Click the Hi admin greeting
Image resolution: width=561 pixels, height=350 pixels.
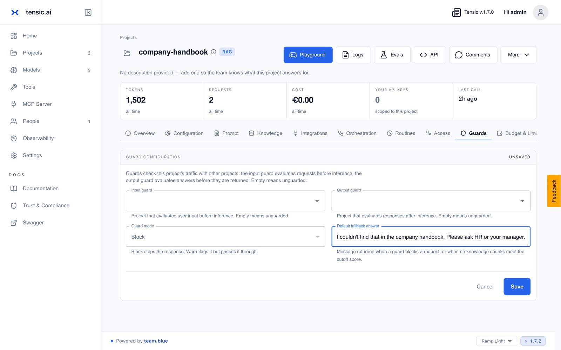tap(515, 12)
